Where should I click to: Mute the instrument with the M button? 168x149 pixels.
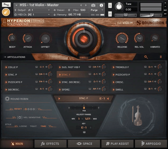pos(110,14)
